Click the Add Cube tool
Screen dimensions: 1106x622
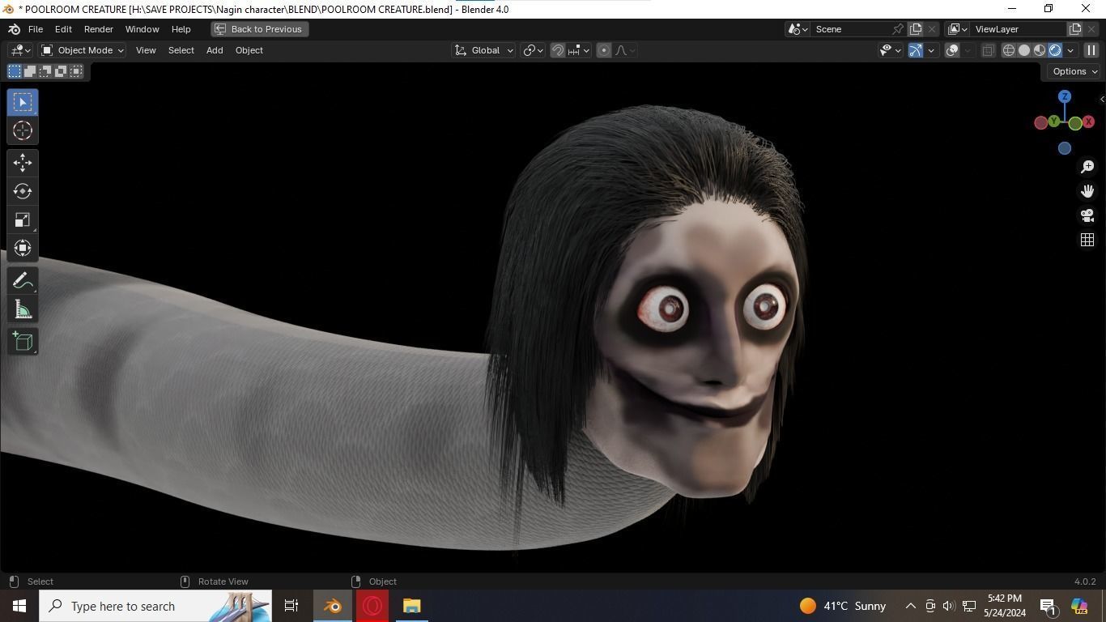pyautogui.click(x=23, y=341)
